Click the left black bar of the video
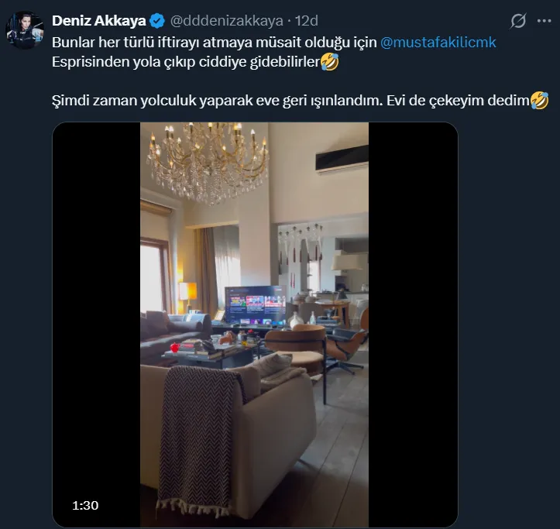The image size is (560, 529). tap(96, 310)
